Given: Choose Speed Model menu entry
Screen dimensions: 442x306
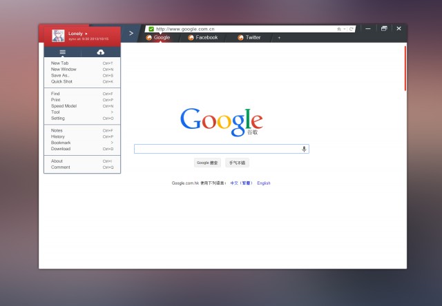Looking at the screenshot, I should tap(82, 106).
